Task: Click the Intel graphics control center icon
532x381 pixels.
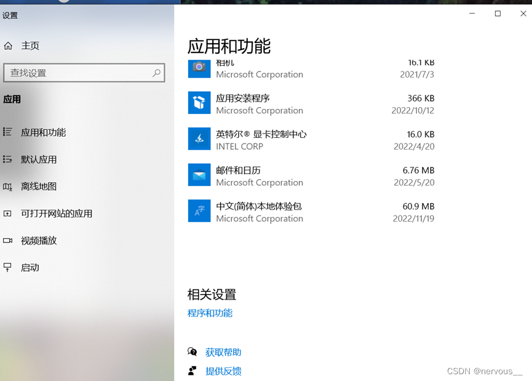Action: 199,138
